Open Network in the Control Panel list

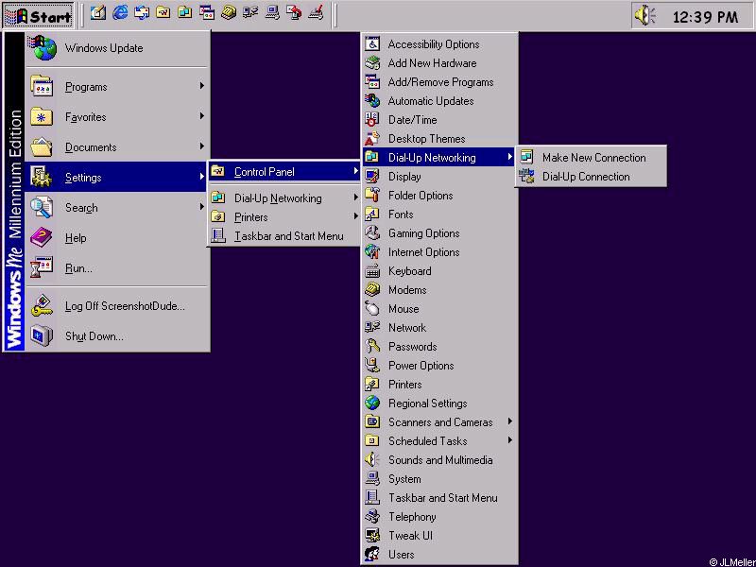(439, 328)
